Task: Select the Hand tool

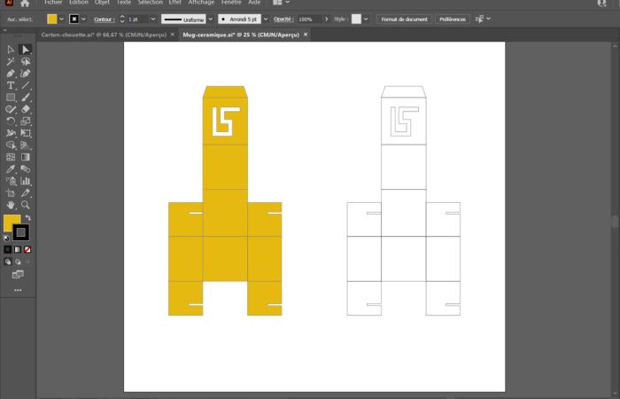Action: click(11, 205)
